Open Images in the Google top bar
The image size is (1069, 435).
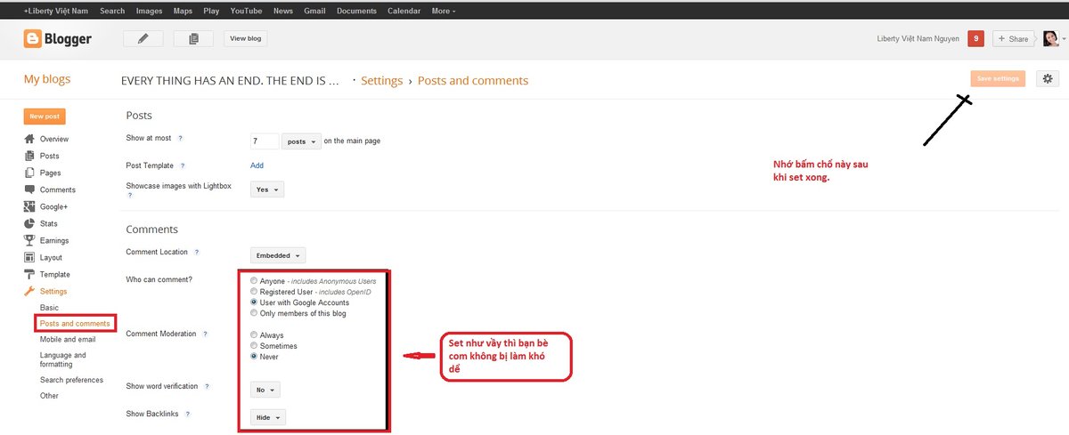pyautogui.click(x=149, y=11)
